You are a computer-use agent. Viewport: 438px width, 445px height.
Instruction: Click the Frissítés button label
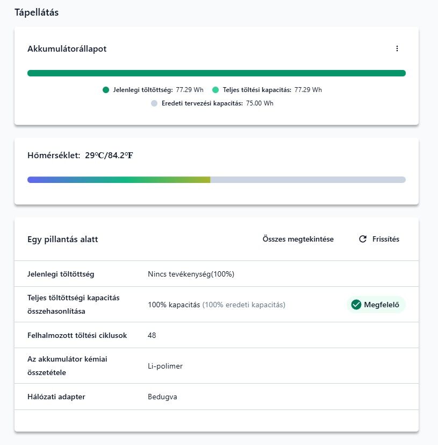(x=385, y=239)
